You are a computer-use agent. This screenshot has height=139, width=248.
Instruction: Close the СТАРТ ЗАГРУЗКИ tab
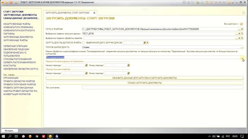click(94, 13)
